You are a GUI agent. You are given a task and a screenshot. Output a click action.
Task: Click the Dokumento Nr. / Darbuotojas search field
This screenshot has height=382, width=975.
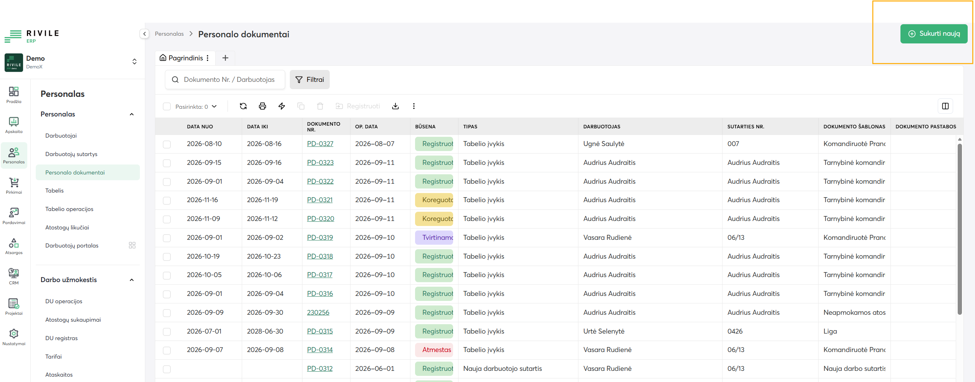tap(225, 80)
